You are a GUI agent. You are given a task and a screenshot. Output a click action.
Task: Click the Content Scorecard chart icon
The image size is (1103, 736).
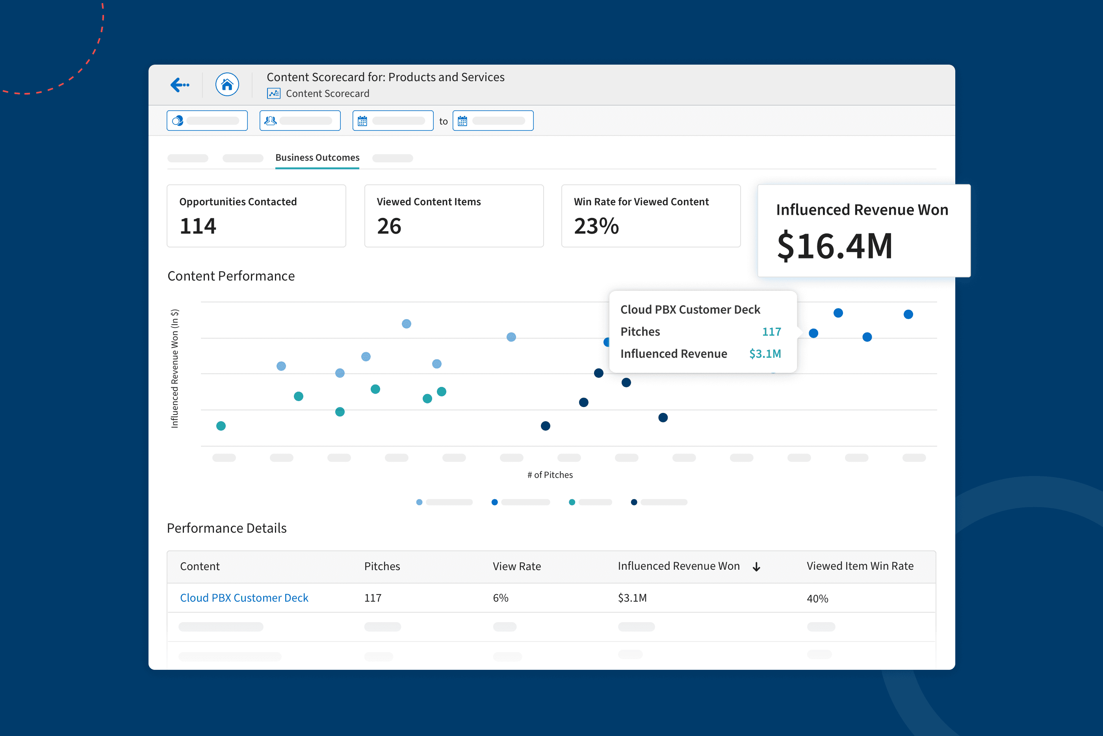[273, 93]
